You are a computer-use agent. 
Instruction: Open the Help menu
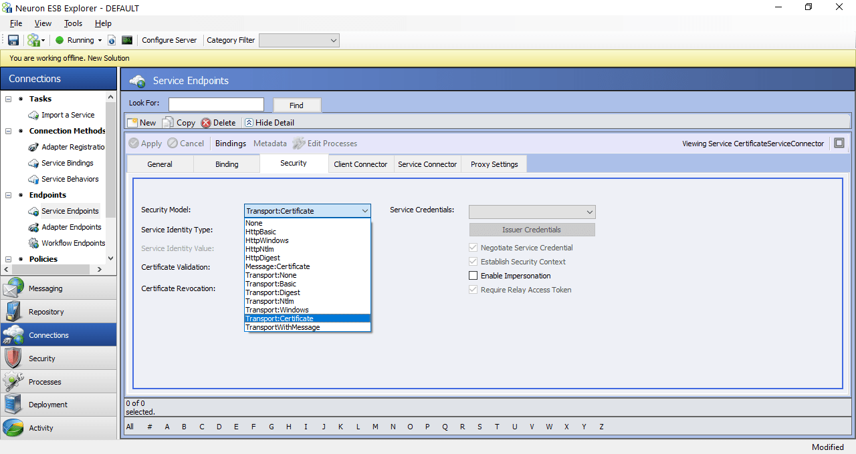[x=103, y=23]
